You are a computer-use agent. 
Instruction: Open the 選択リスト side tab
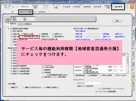pyautogui.click(x=133, y=21)
